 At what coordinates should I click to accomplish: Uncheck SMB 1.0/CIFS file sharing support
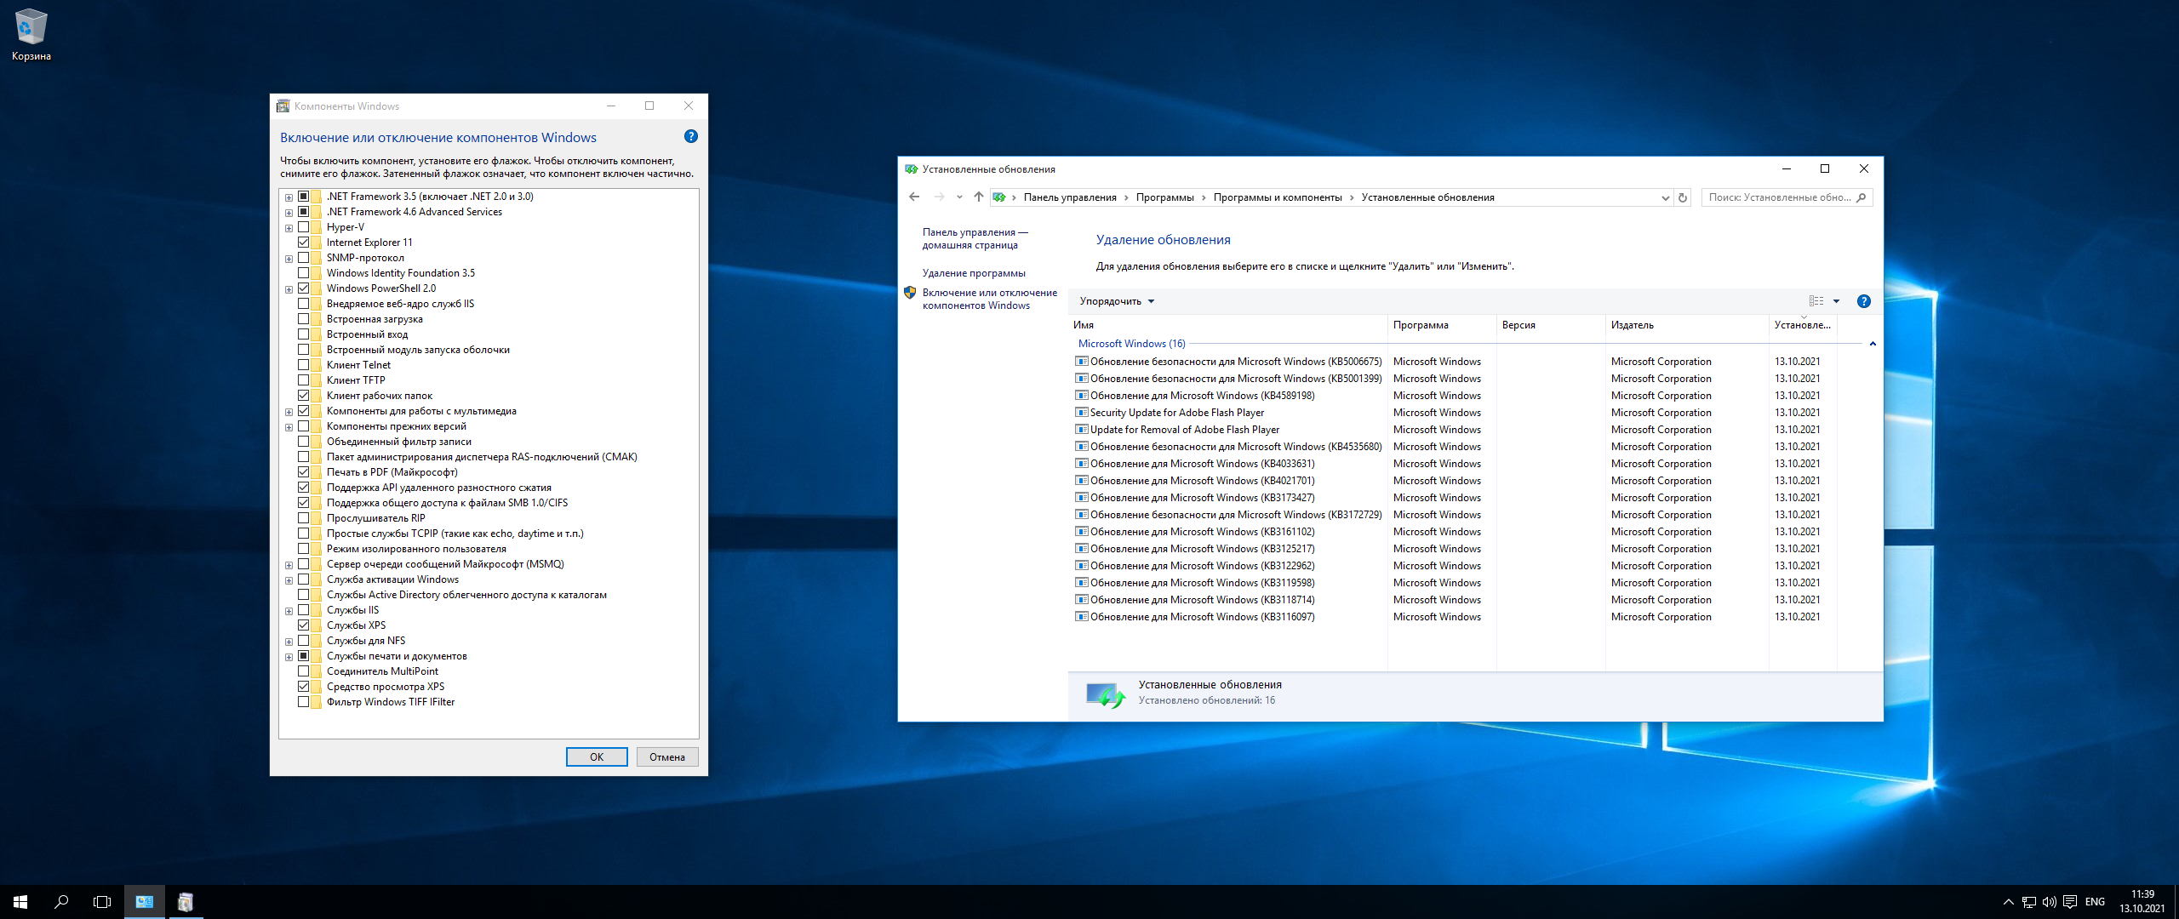[304, 503]
